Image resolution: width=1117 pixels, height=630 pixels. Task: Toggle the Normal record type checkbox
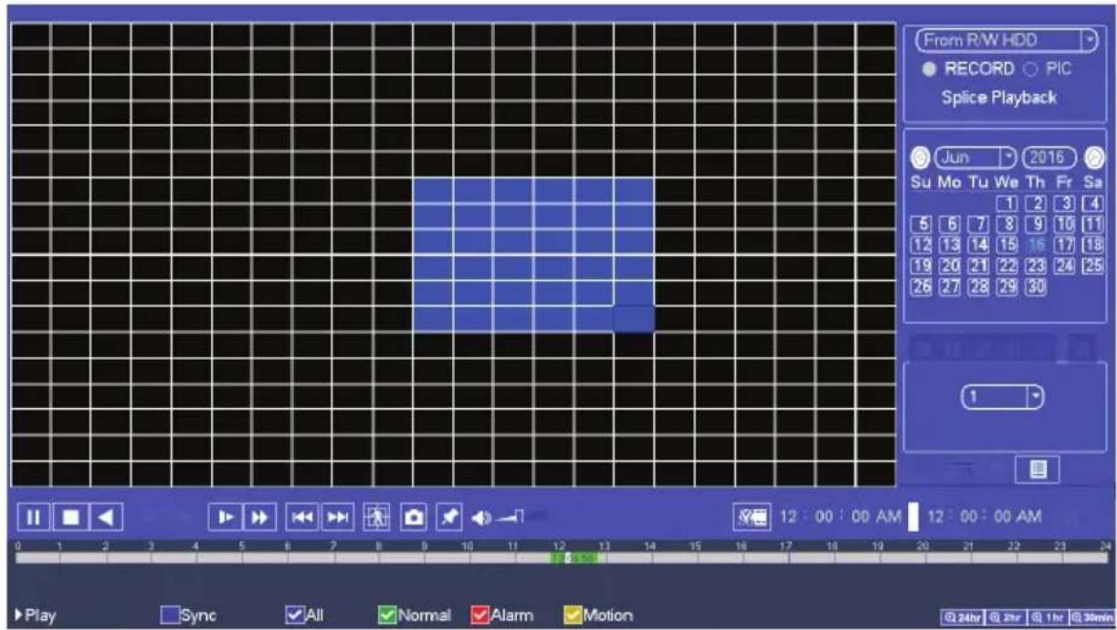[386, 614]
